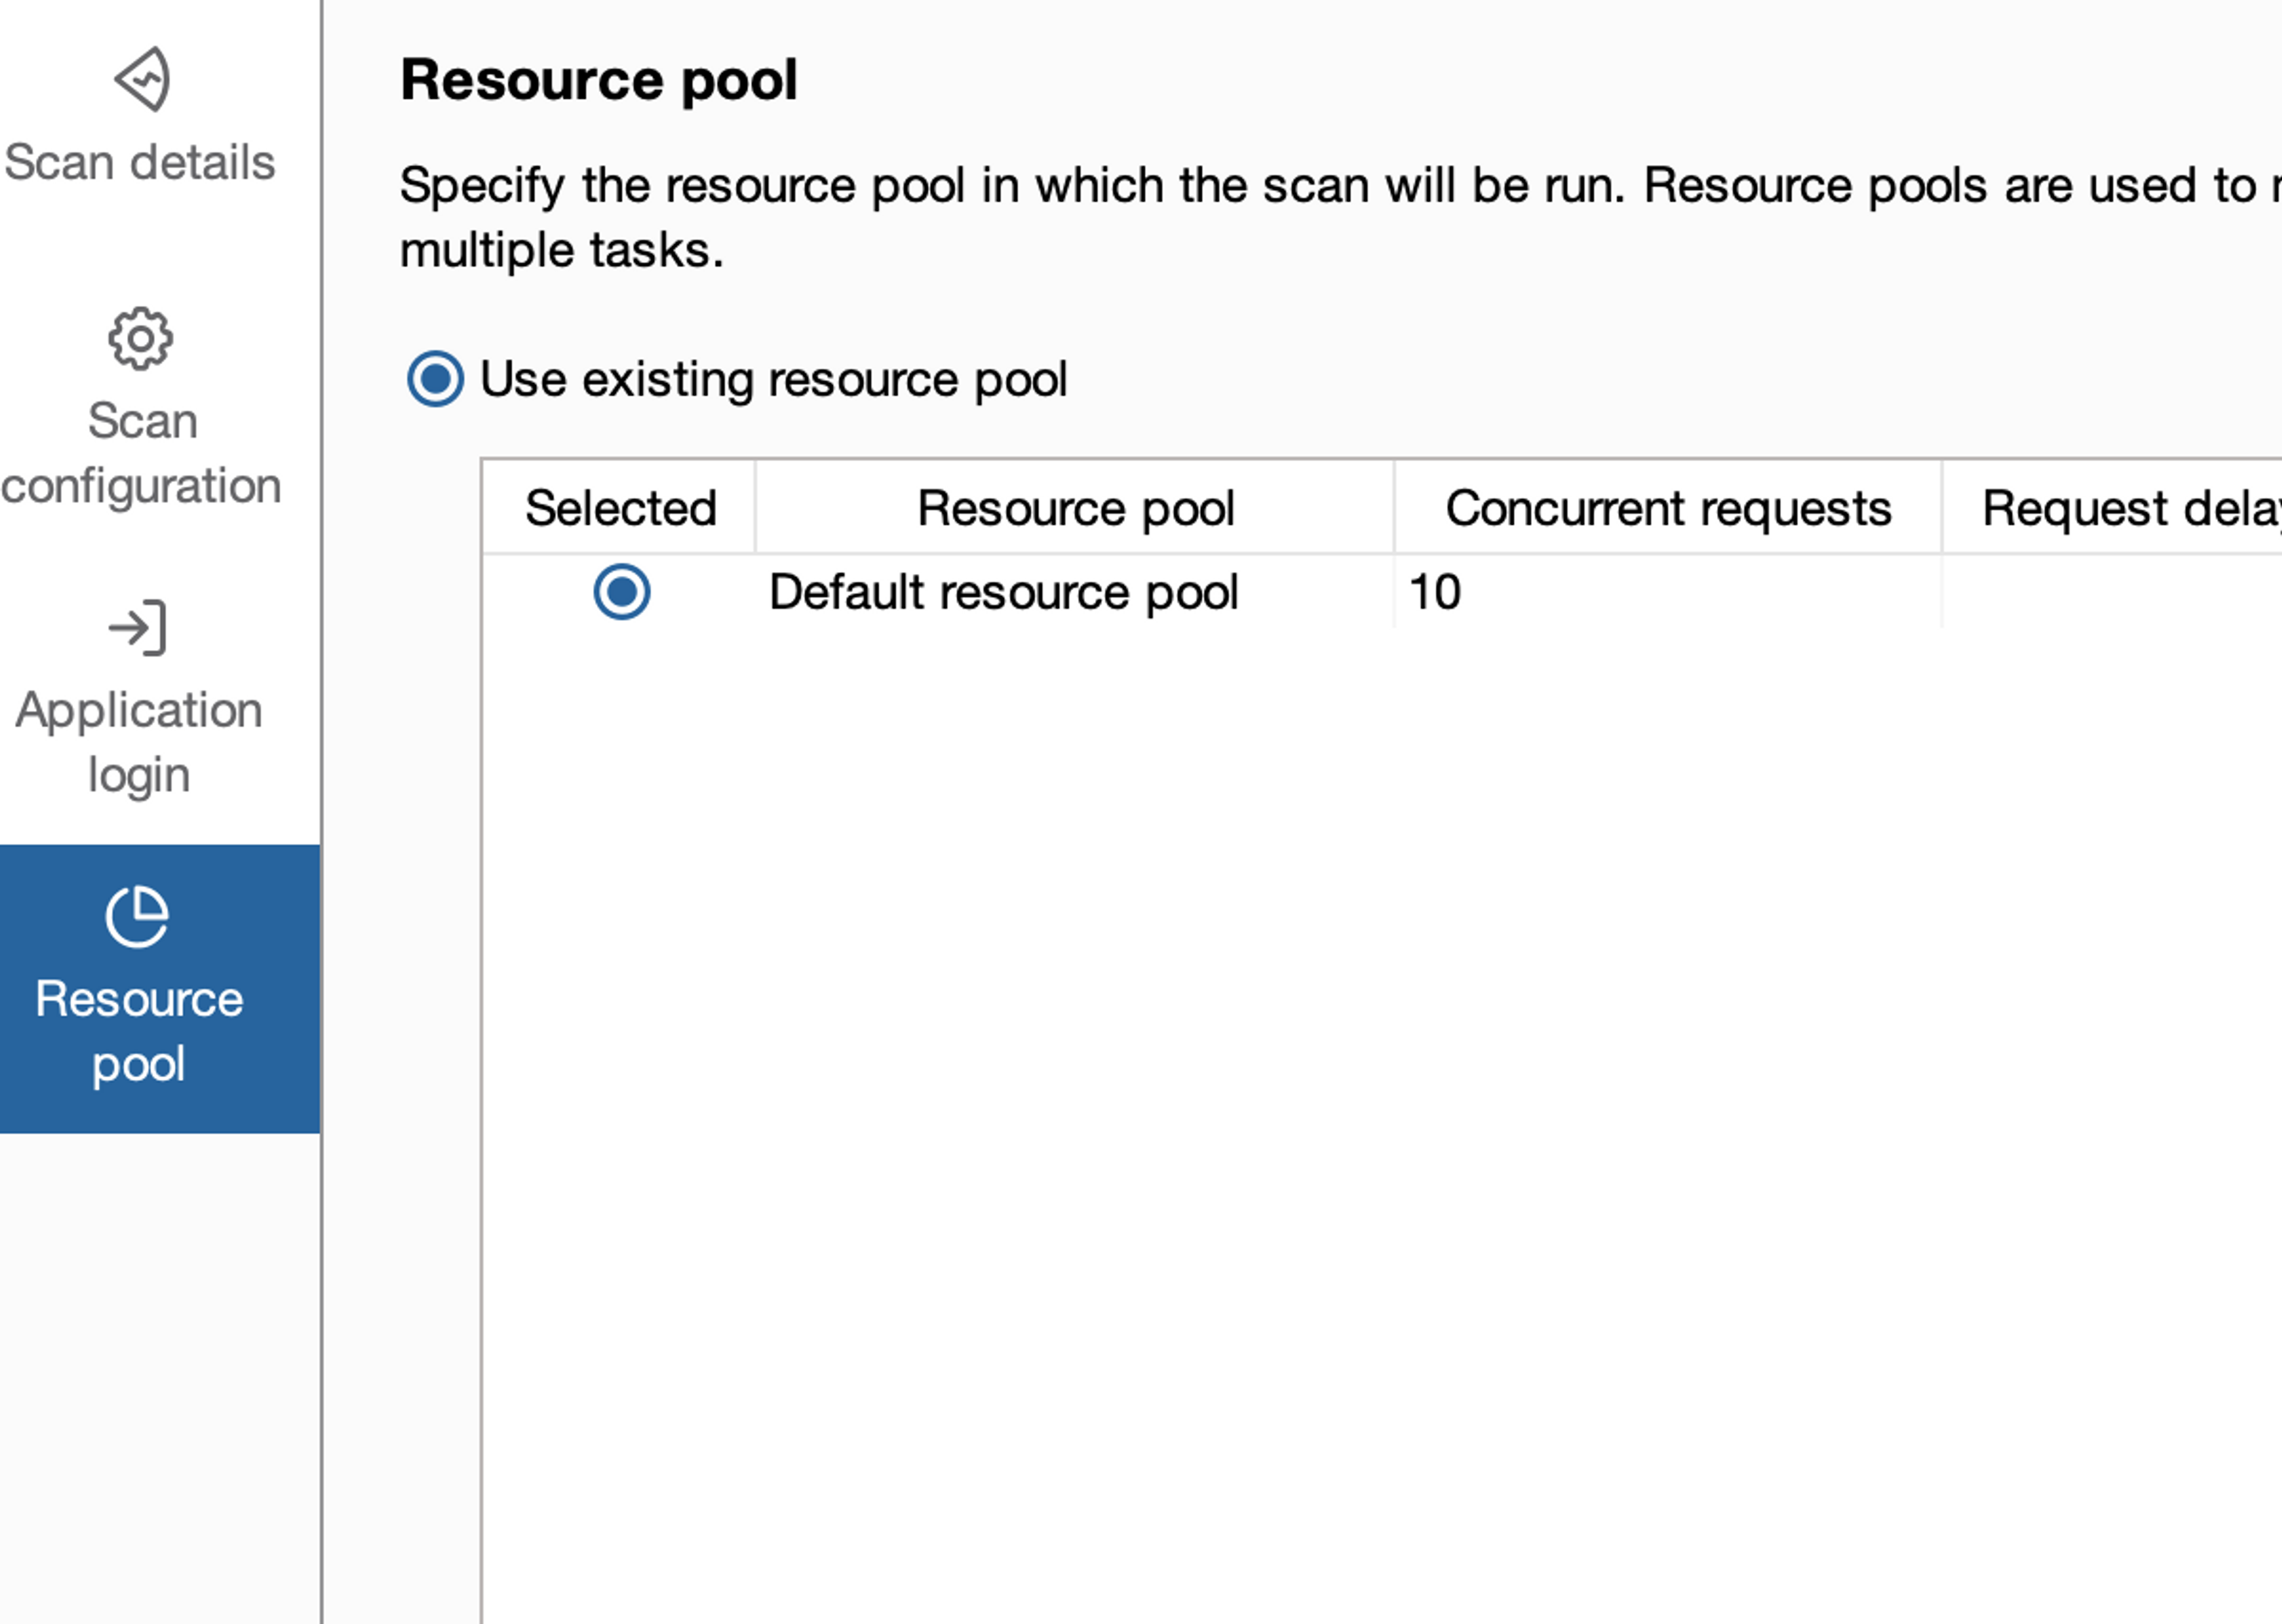This screenshot has height=1624, width=2282.
Task: Click the empty Request delay cell
Action: click(2110, 592)
